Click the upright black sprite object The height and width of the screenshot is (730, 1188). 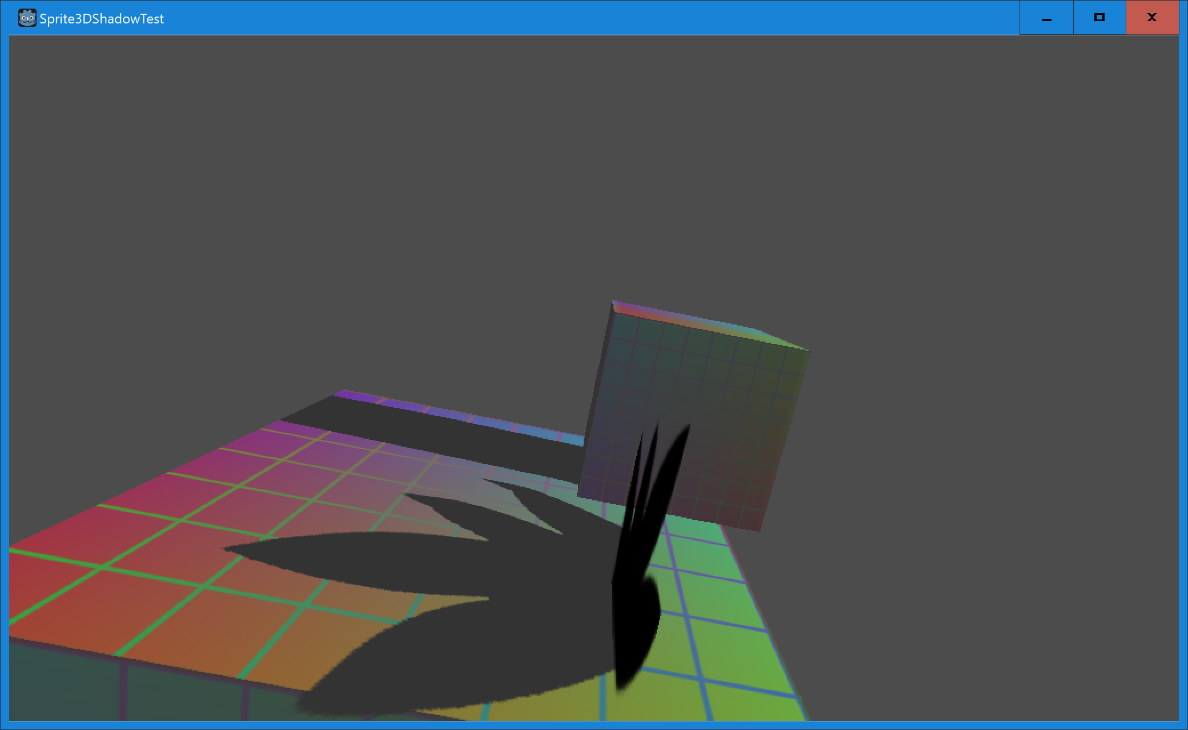[x=634, y=600]
